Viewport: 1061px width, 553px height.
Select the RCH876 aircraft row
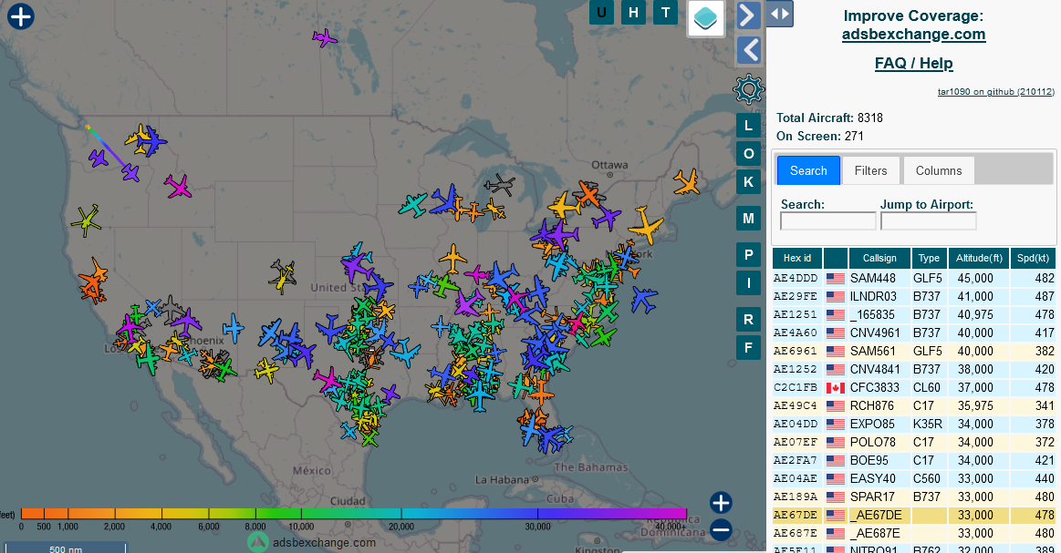[914, 406]
